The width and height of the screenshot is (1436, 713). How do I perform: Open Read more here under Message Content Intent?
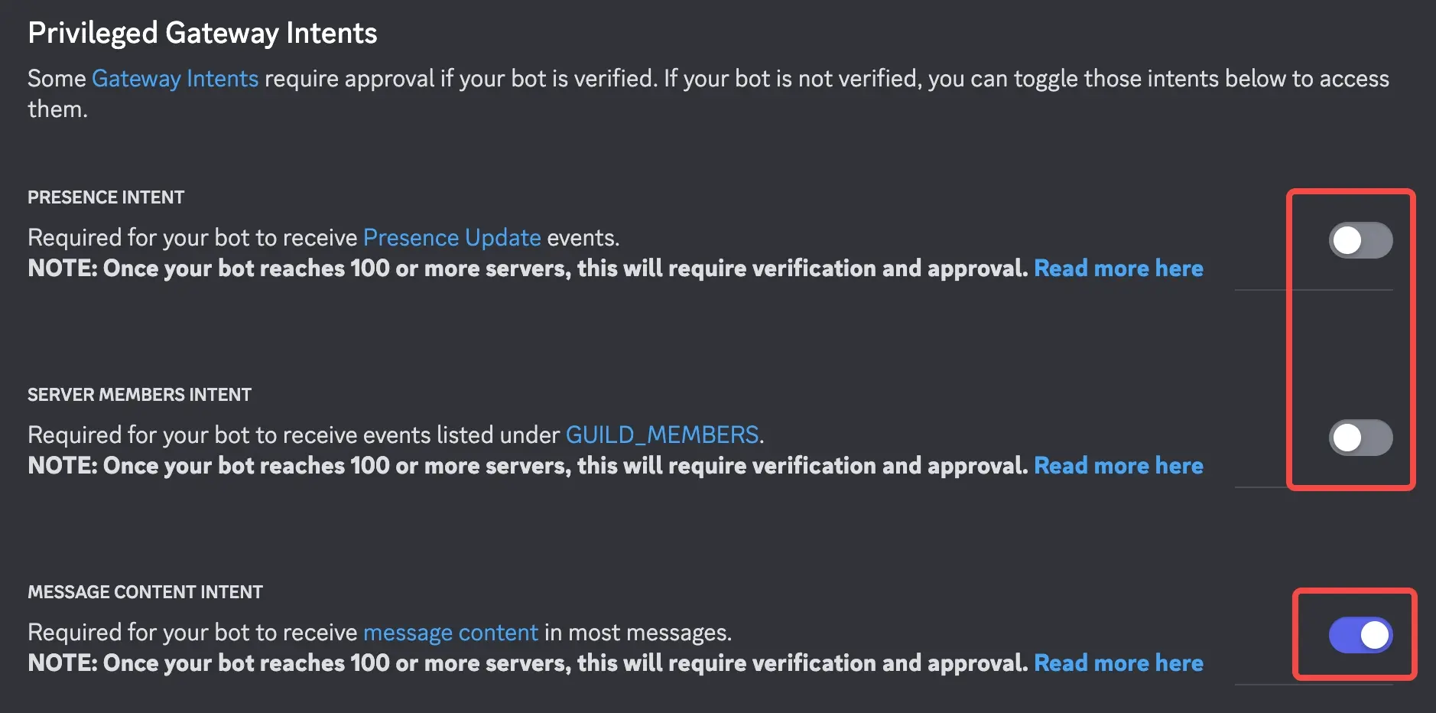pos(1119,663)
